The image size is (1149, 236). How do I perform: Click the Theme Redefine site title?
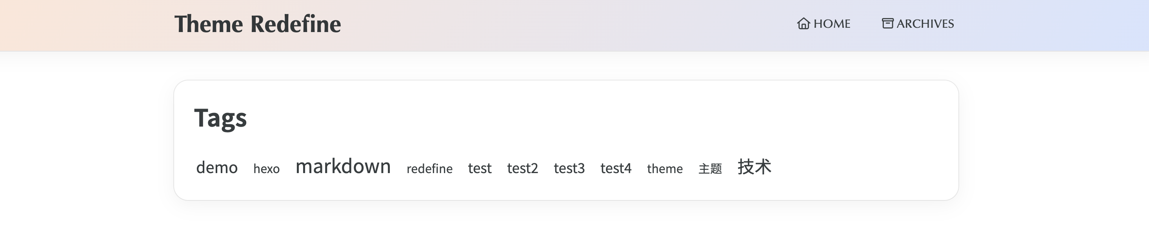pos(257,24)
